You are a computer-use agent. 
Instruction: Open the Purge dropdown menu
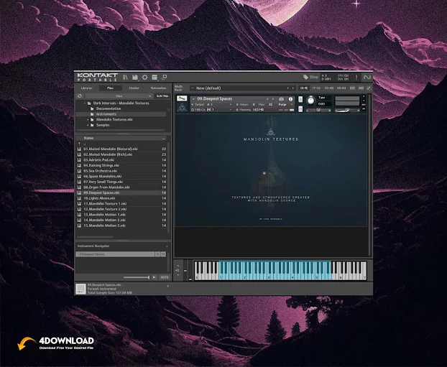[285, 105]
